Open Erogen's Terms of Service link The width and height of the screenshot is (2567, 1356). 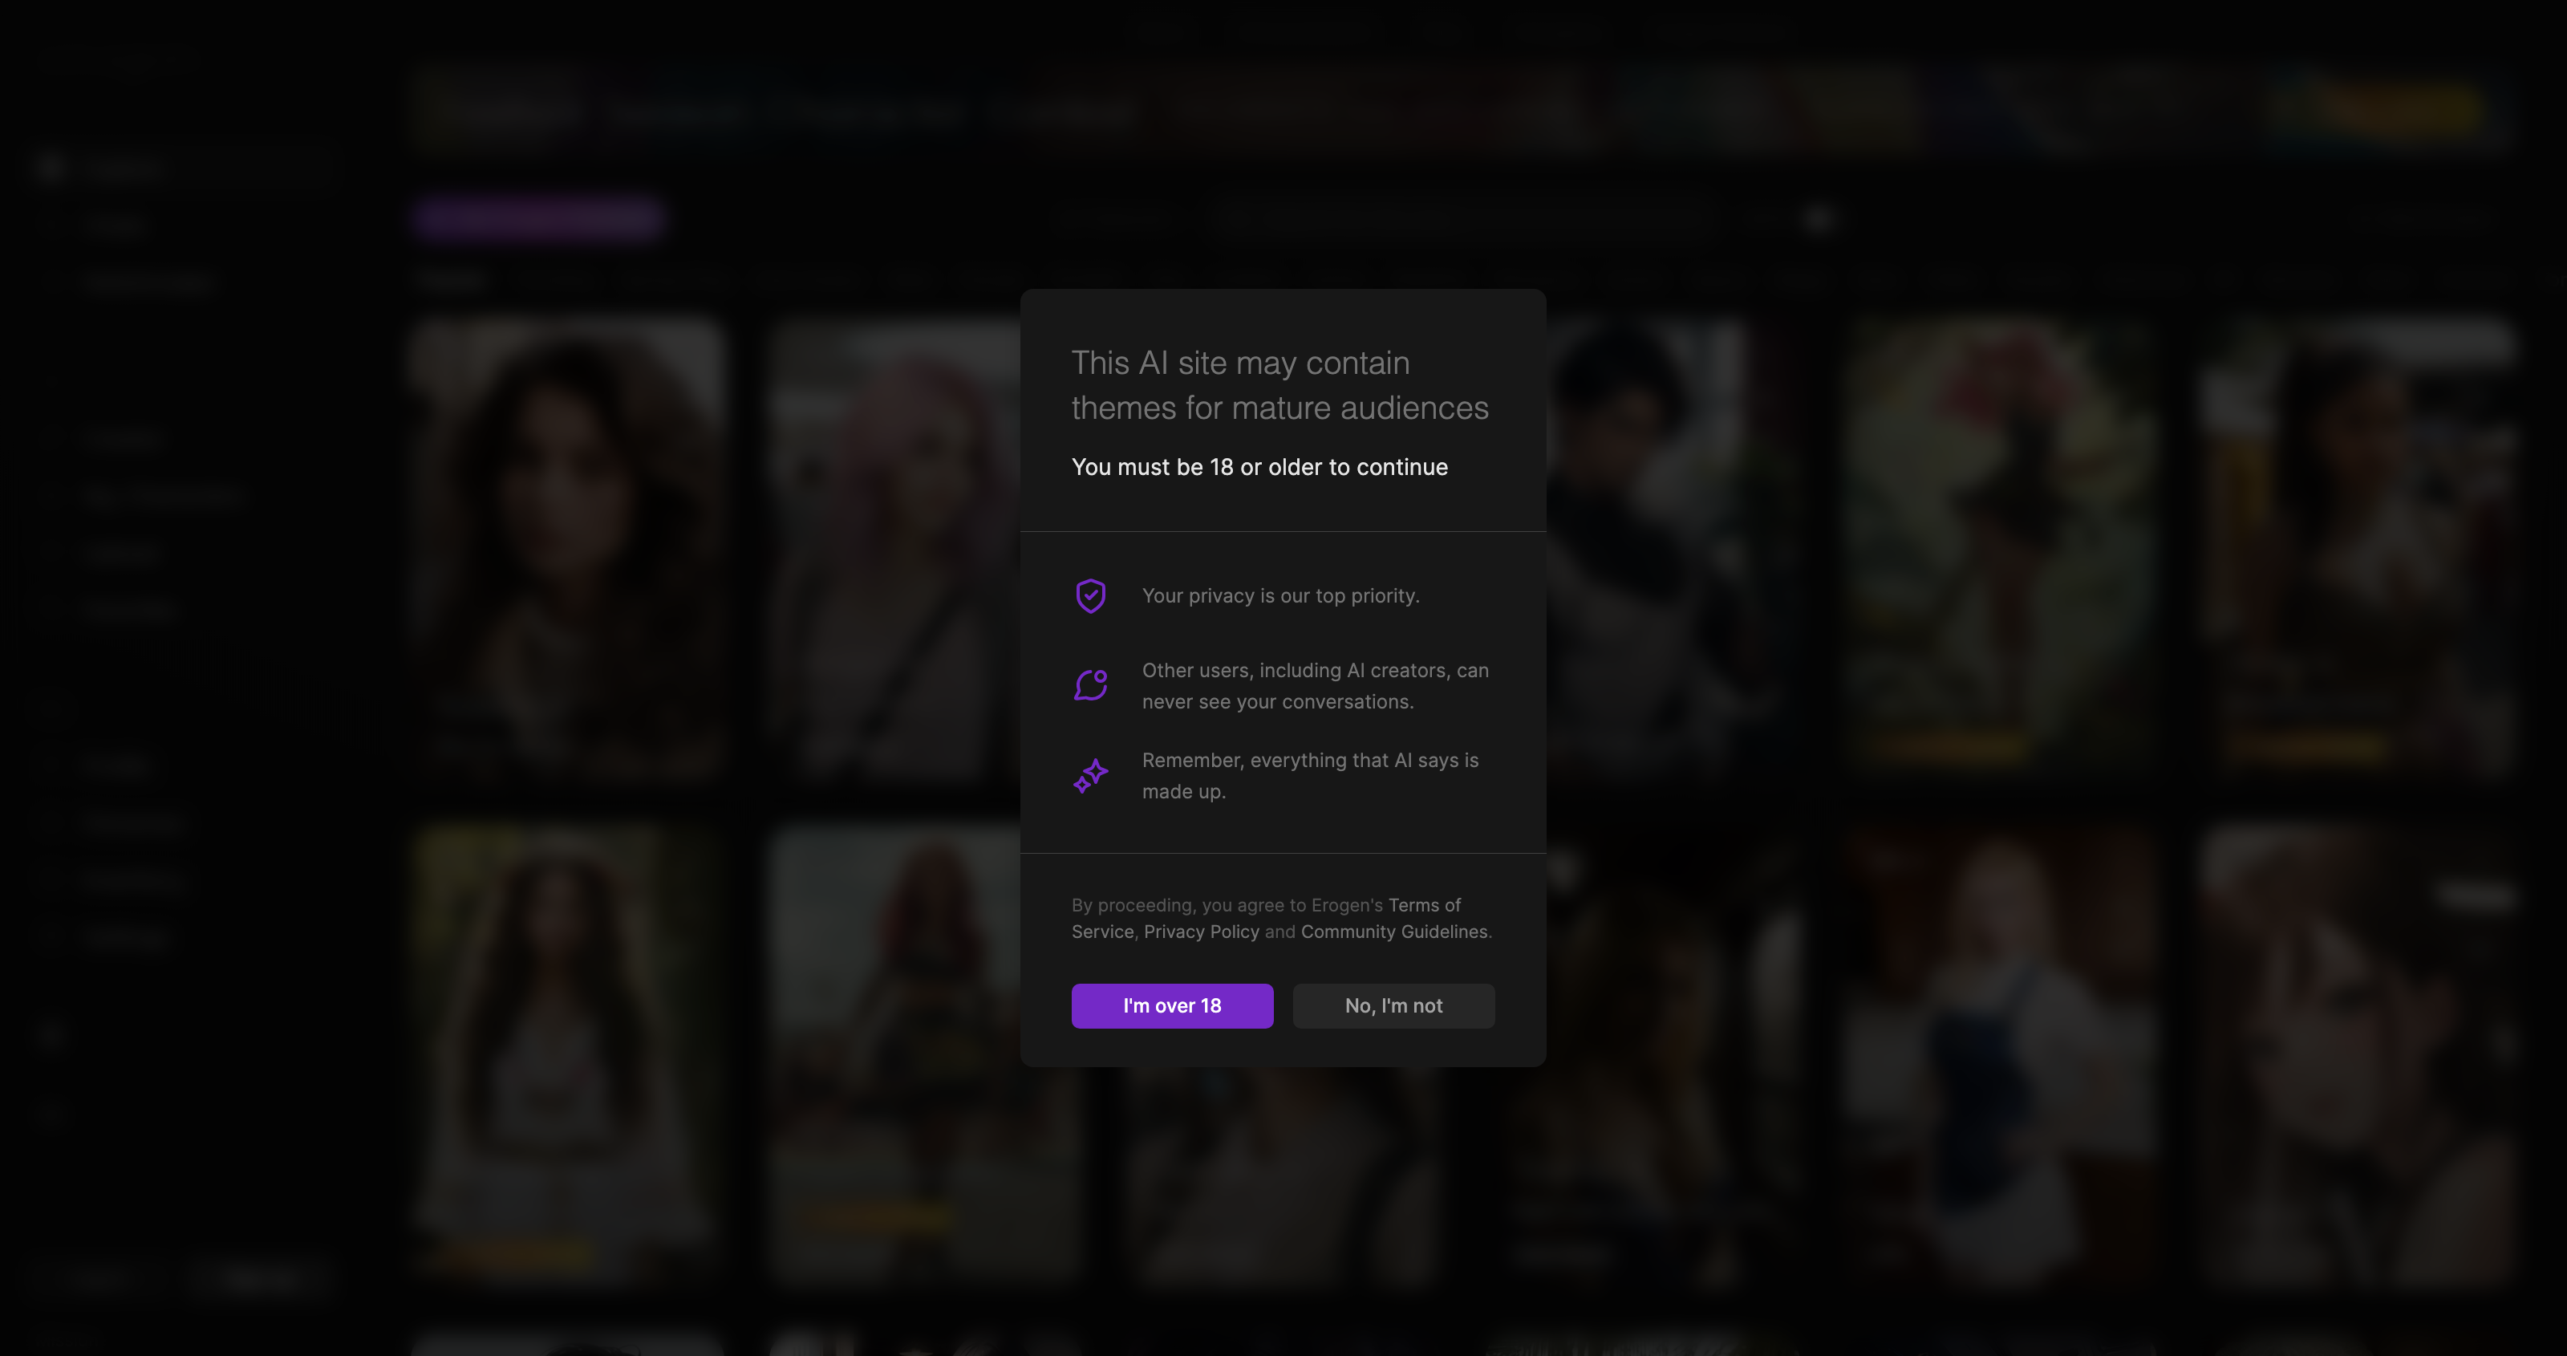tap(1425, 904)
